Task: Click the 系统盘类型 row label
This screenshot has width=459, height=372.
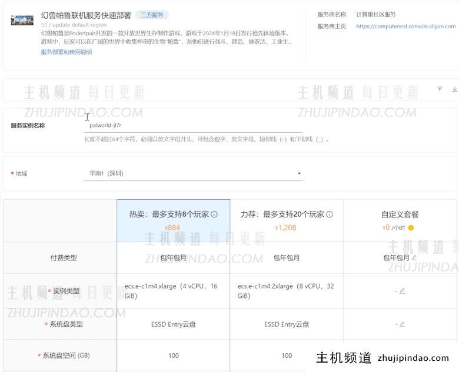Action: (66, 324)
